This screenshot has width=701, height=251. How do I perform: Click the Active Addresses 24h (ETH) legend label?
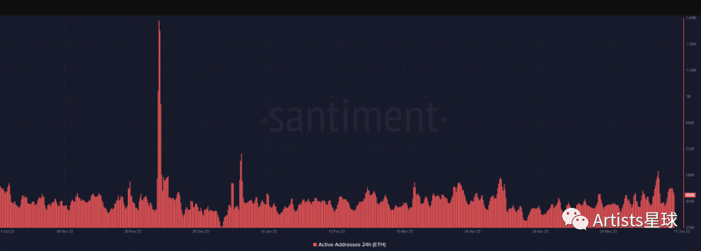tap(352, 245)
